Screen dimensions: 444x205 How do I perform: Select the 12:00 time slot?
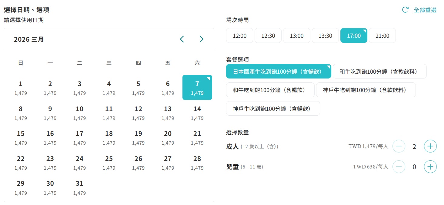click(239, 36)
